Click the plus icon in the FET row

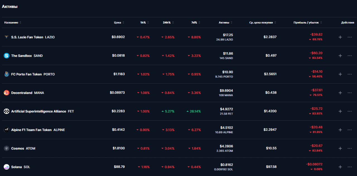click(x=340, y=111)
